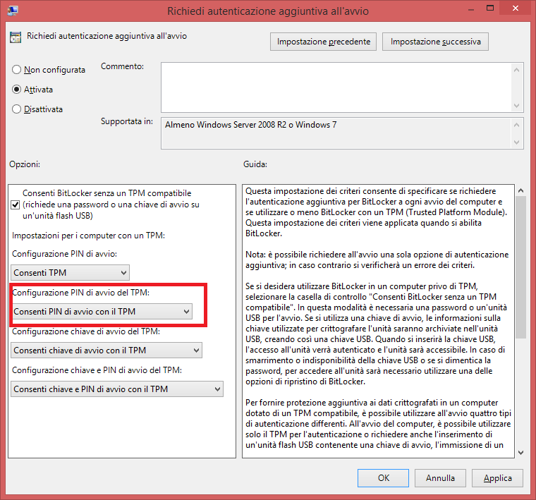Image resolution: width=536 pixels, height=500 pixels.
Task: Click the label Configurazione chiave di avvio del TPM
Action: (86, 331)
